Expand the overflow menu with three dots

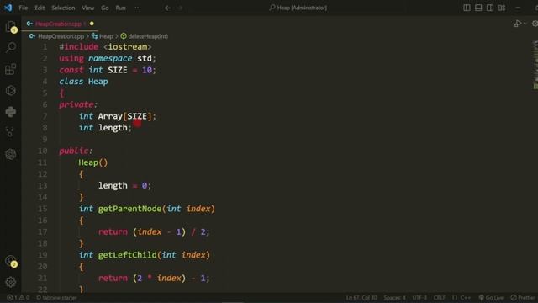[x=138, y=8]
